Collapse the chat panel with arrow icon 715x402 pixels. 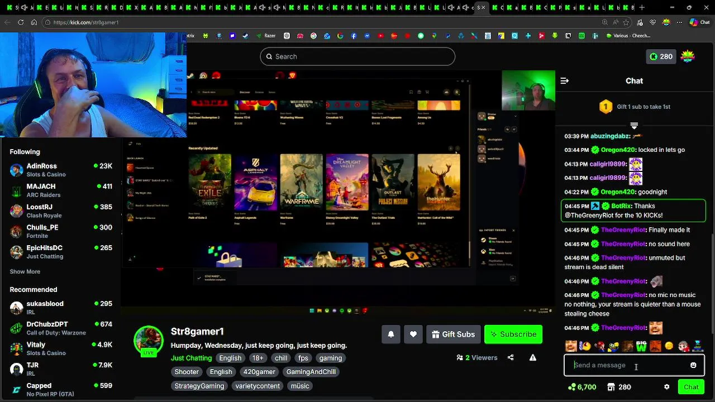click(565, 81)
